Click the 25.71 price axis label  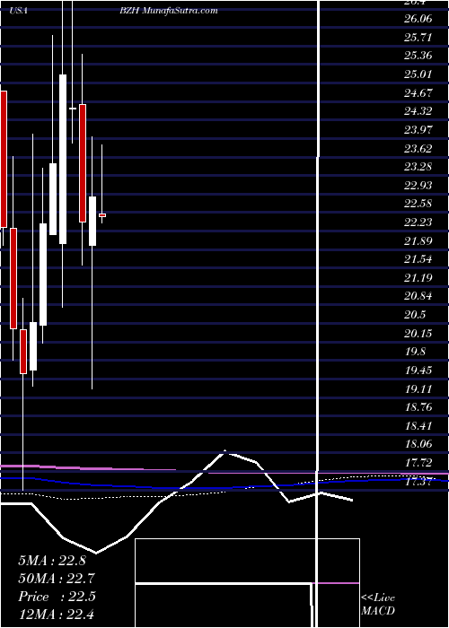pyautogui.click(x=418, y=38)
